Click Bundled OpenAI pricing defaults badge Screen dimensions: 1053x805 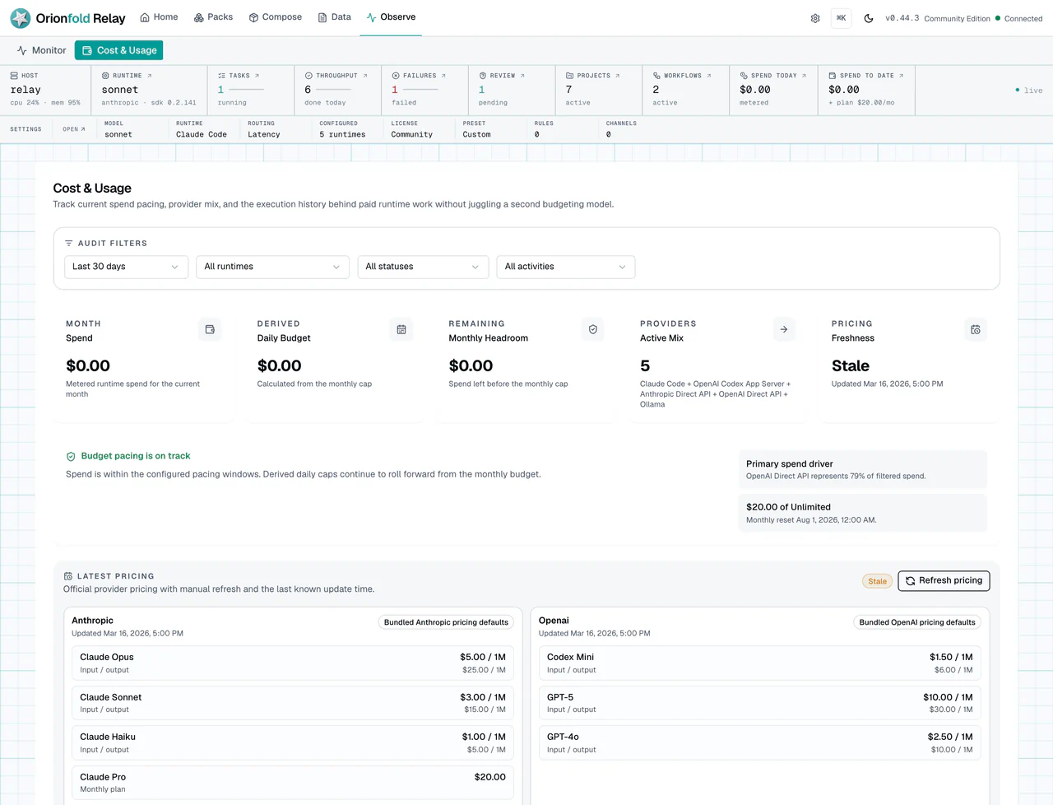[917, 622]
